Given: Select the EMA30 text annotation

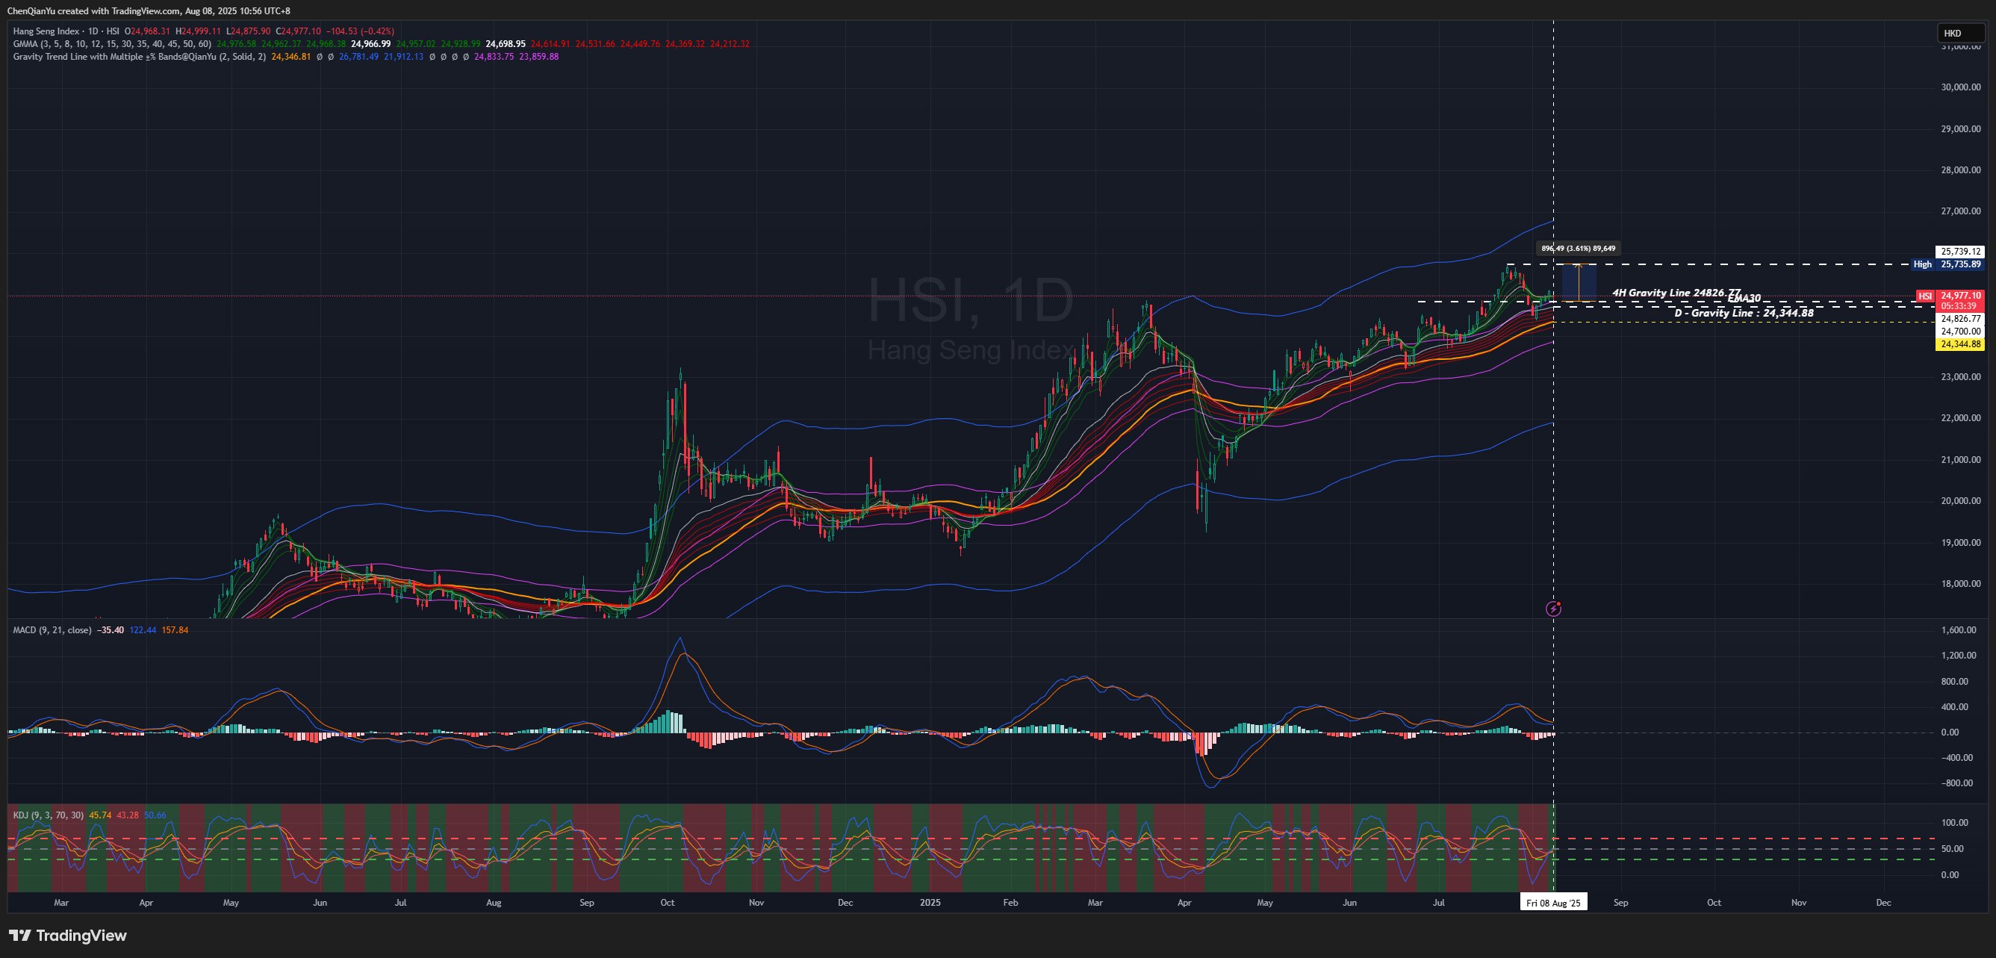Looking at the screenshot, I should [x=1744, y=299].
